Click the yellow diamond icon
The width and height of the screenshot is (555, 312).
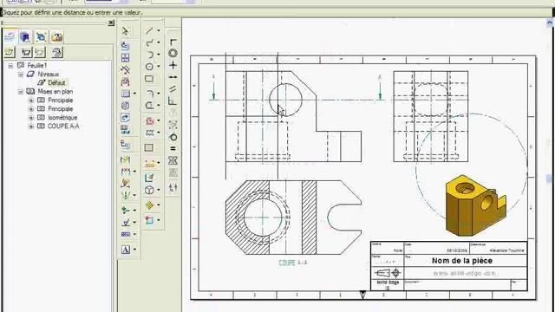[x=149, y=205]
